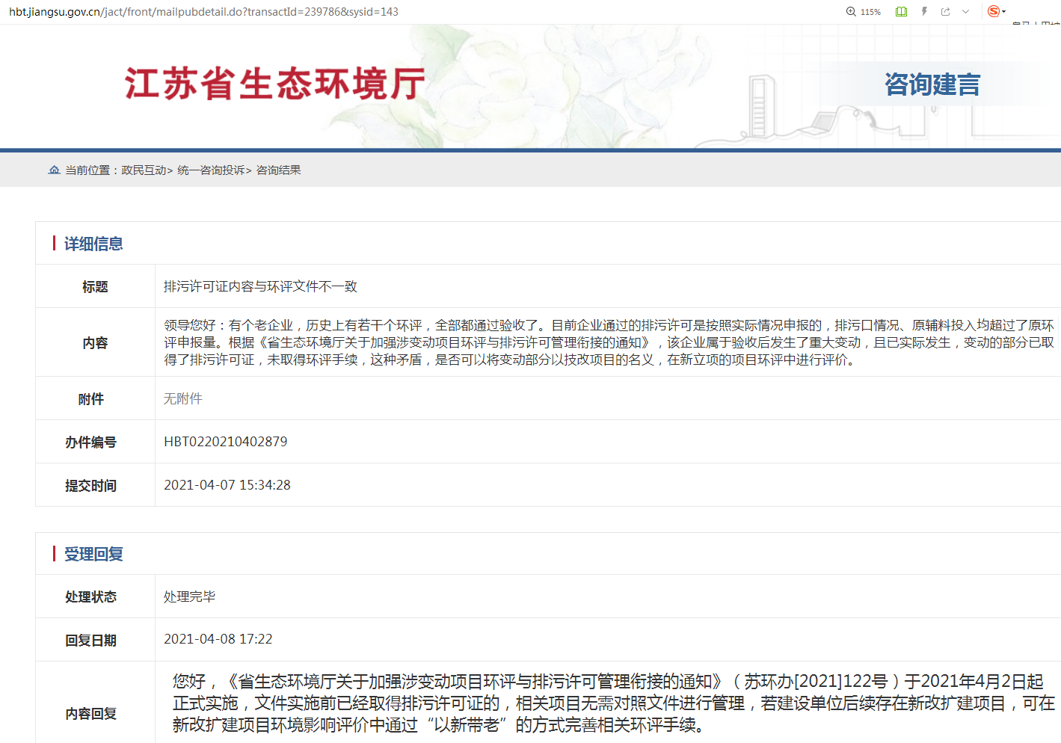Click the 详细信息 section header
This screenshot has height=743, width=1061.
(x=93, y=244)
